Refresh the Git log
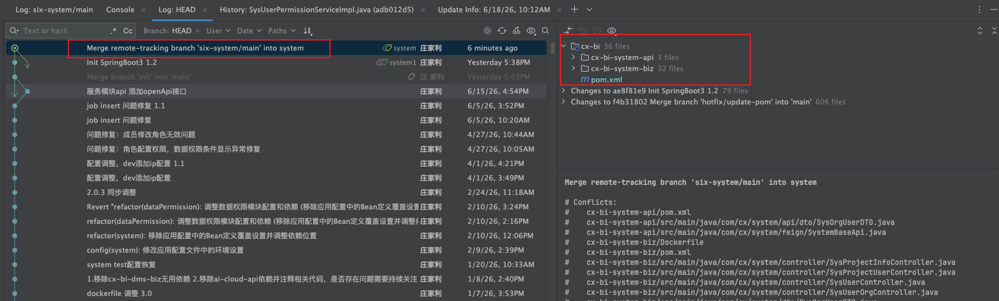The width and height of the screenshot is (999, 301). click(502, 31)
